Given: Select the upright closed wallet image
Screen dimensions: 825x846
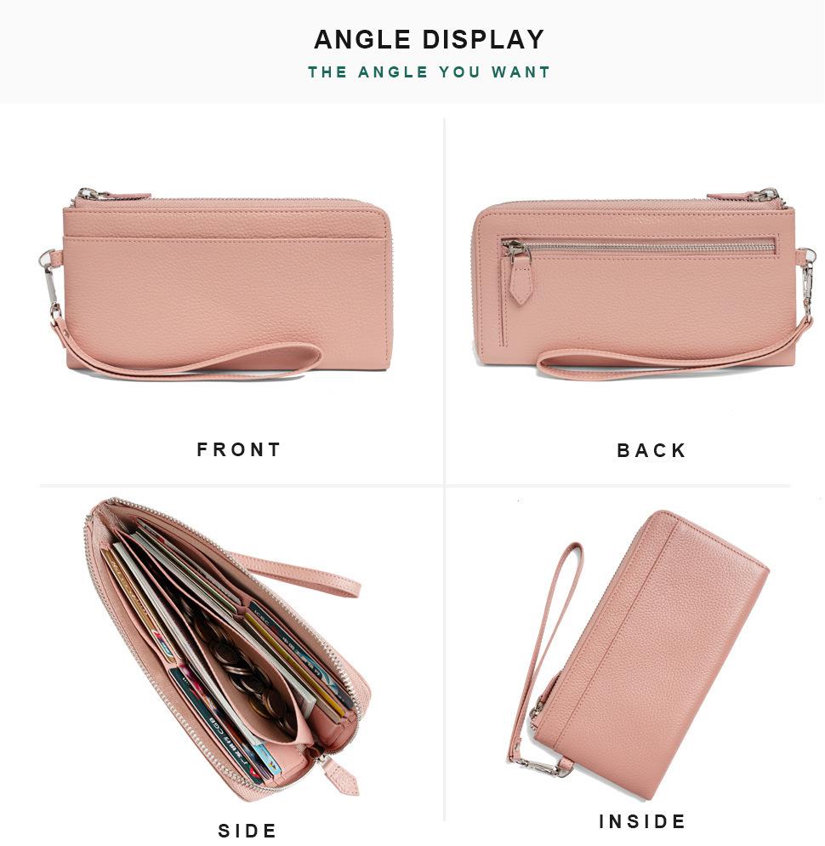Looking at the screenshot, I should pyautogui.click(x=637, y=654).
